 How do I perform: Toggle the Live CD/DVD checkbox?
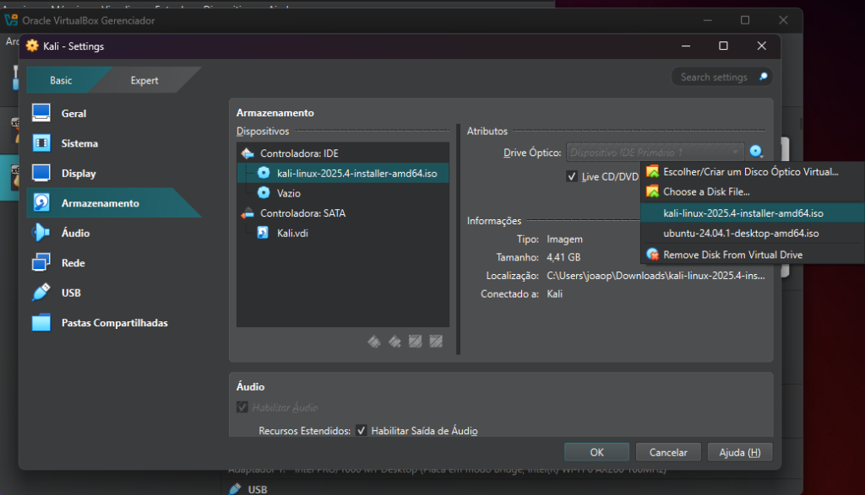(x=573, y=176)
